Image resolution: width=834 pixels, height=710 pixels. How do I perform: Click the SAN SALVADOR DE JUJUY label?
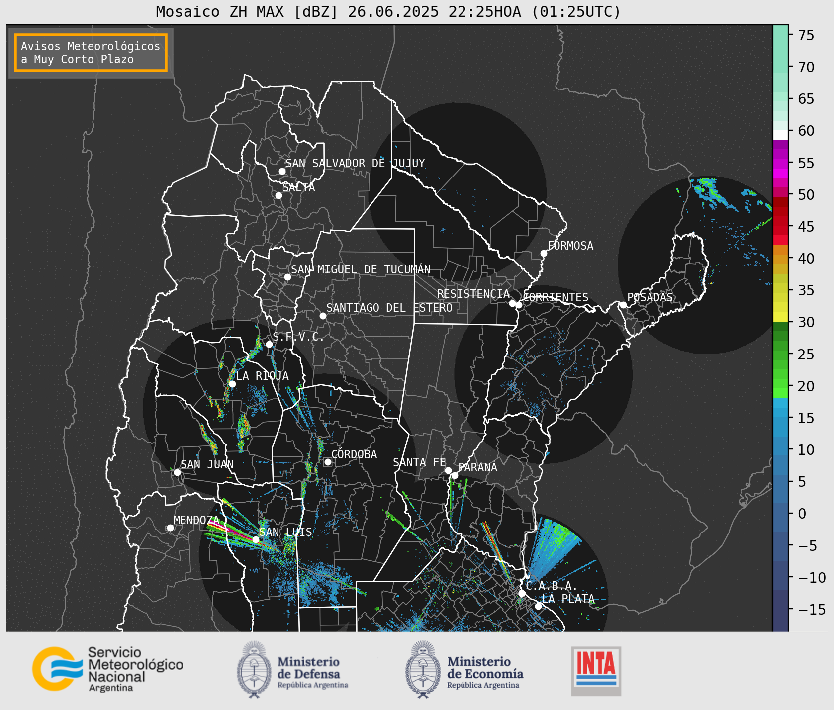click(x=355, y=163)
